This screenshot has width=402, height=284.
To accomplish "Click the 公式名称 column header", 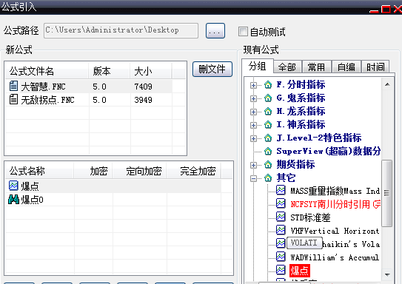I will 39,171.
